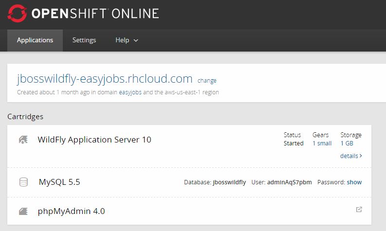The width and height of the screenshot is (386, 231).
Task: Show the MySQL password
Action: tap(354, 182)
